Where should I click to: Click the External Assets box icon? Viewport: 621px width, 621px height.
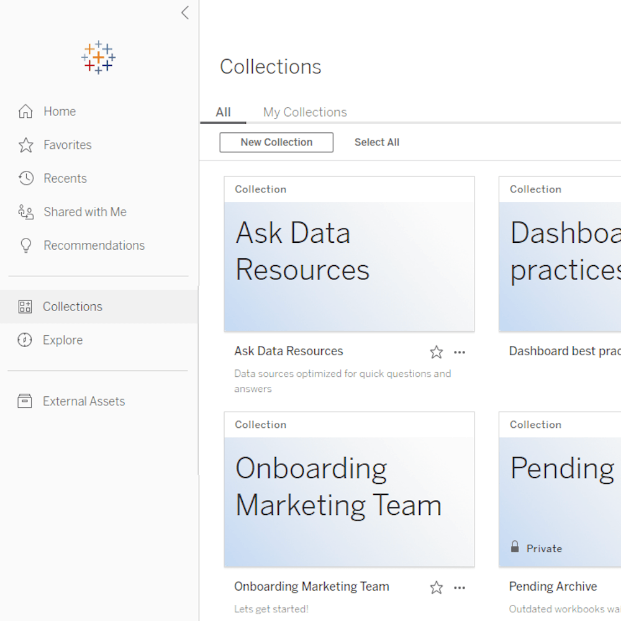(x=25, y=401)
